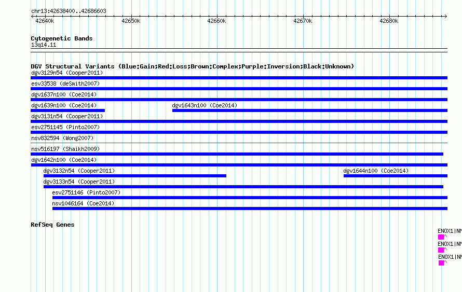Select the nsv1046164 (Coe2014) label

coord(83,203)
